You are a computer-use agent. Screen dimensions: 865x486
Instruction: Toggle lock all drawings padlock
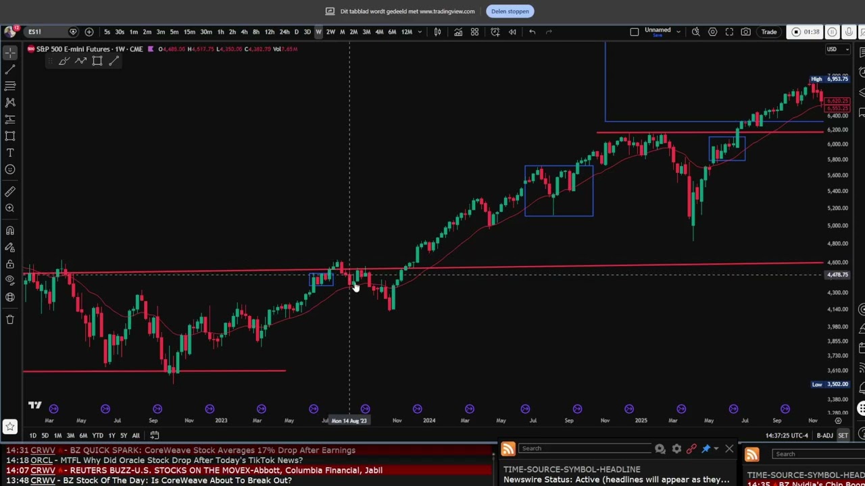coord(10,264)
